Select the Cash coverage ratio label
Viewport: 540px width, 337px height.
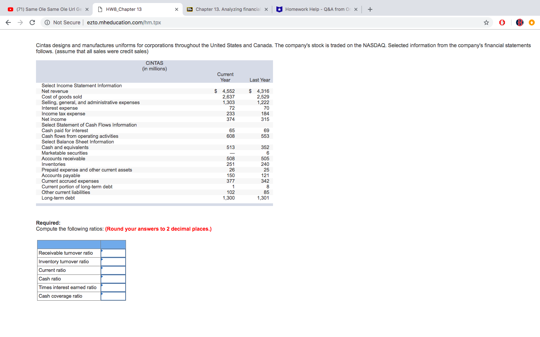click(x=60, y=296)
